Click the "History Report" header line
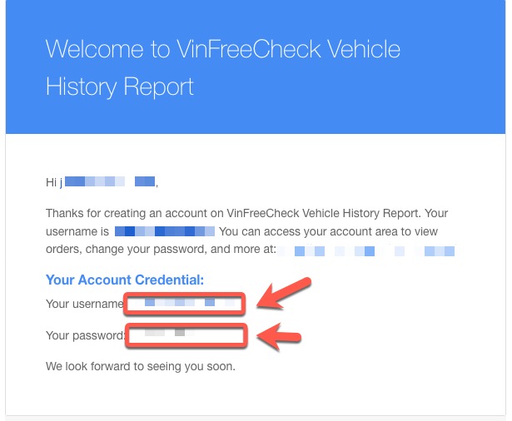 point(120,87)
